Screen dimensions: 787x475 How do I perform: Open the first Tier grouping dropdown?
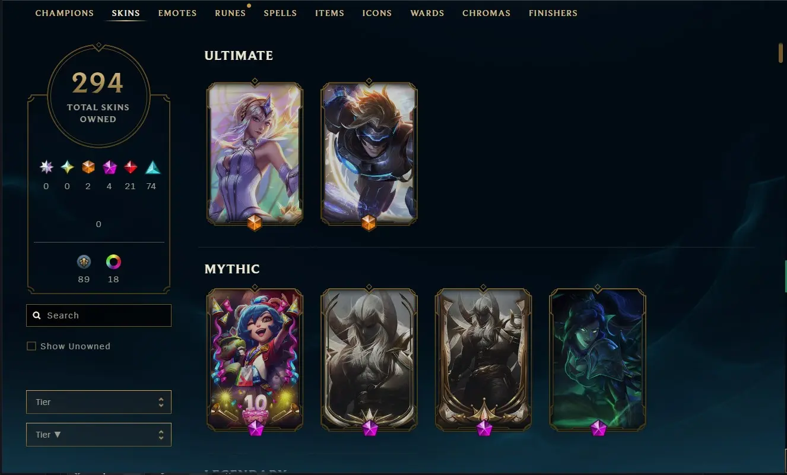(99, 402)
